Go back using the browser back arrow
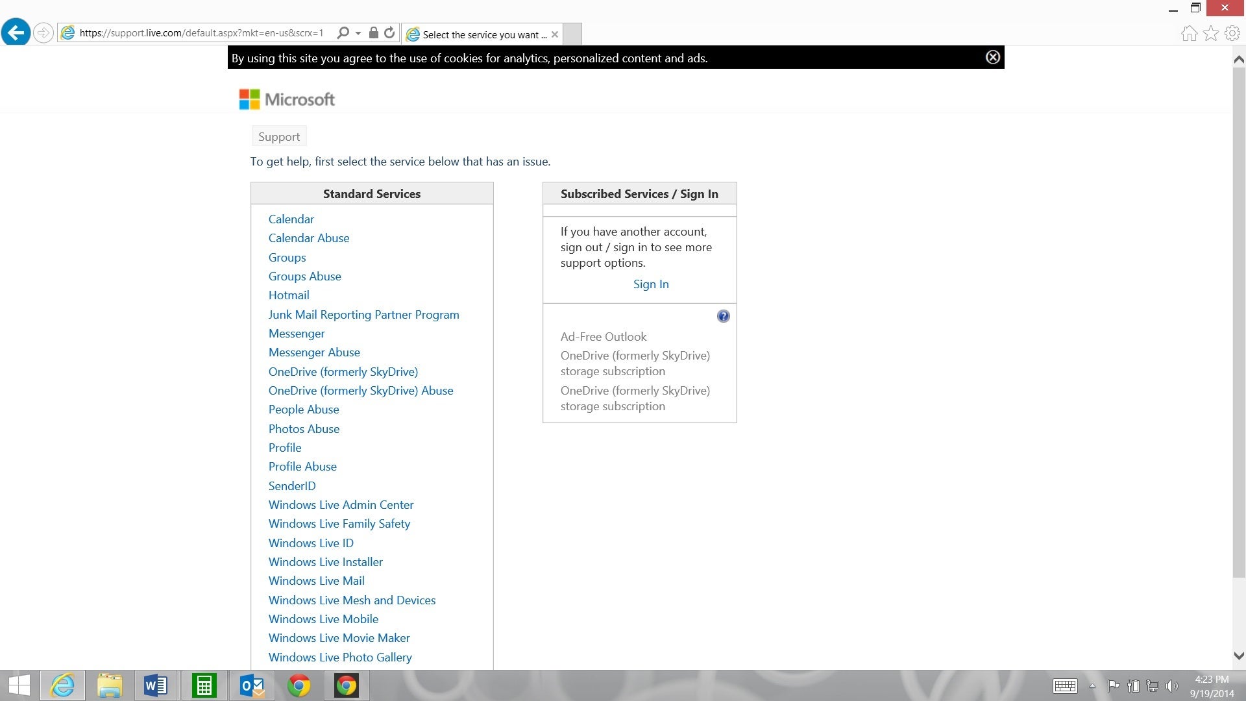Viewport: 1246px width, 701px height. (x=16, y=32)
